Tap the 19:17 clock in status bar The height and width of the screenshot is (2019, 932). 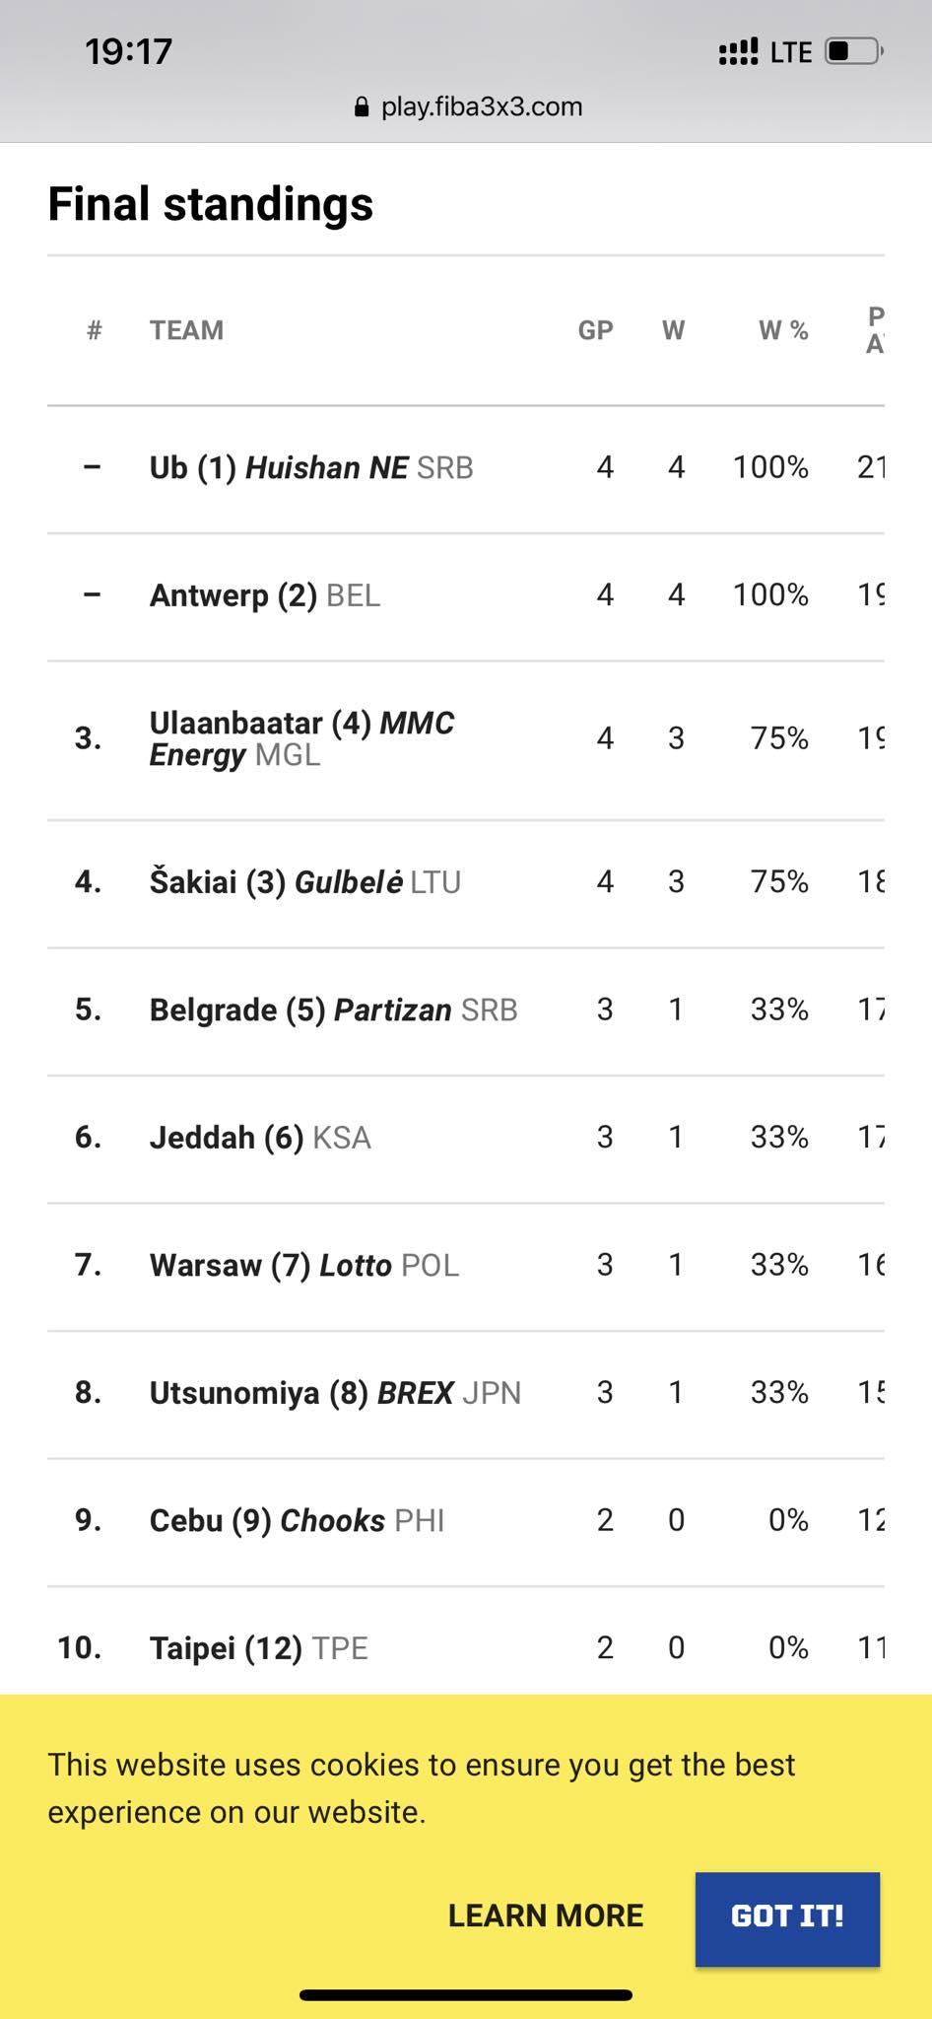(128, 51)
